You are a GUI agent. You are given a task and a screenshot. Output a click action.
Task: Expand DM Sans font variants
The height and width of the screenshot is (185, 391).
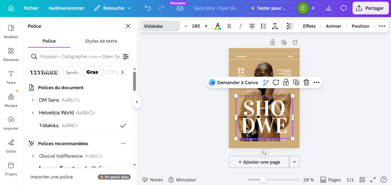point(33,100)
